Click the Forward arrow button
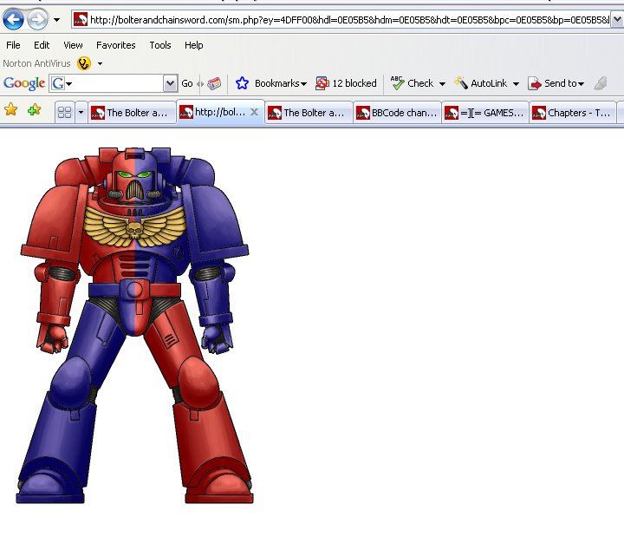The width and height of the screenshot is (624, 550). point(37,19)
